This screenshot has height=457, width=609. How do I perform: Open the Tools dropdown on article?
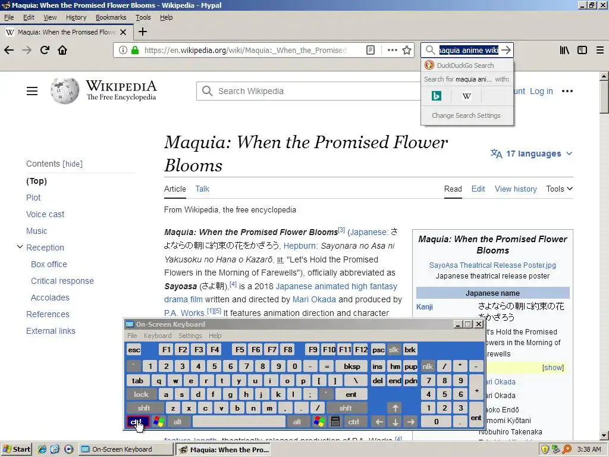point(559,189)
